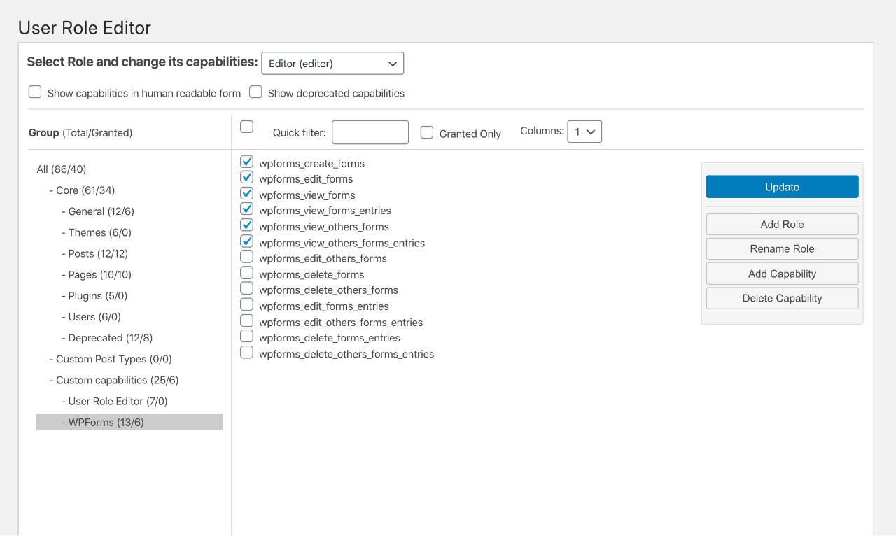Check wpforms_delete_others_forms_entries capability

[246, 353]
